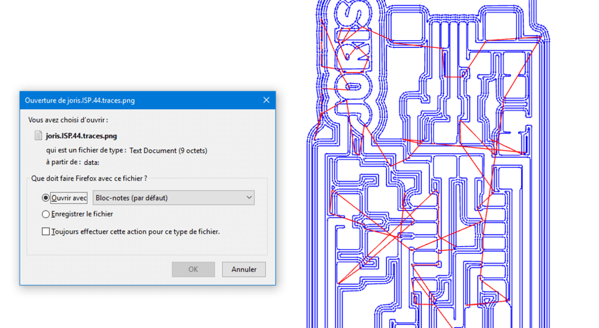599x328 pixels.
Task: Click the dialog title bar text
Action: 80,101
